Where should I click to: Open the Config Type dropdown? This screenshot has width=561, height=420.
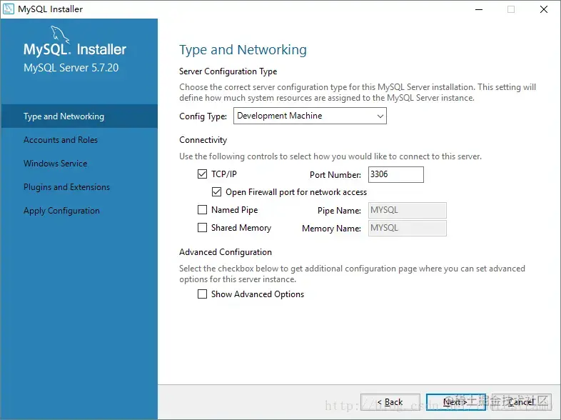click(310, 116)
